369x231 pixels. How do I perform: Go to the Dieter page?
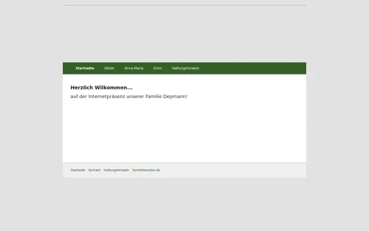109,68
